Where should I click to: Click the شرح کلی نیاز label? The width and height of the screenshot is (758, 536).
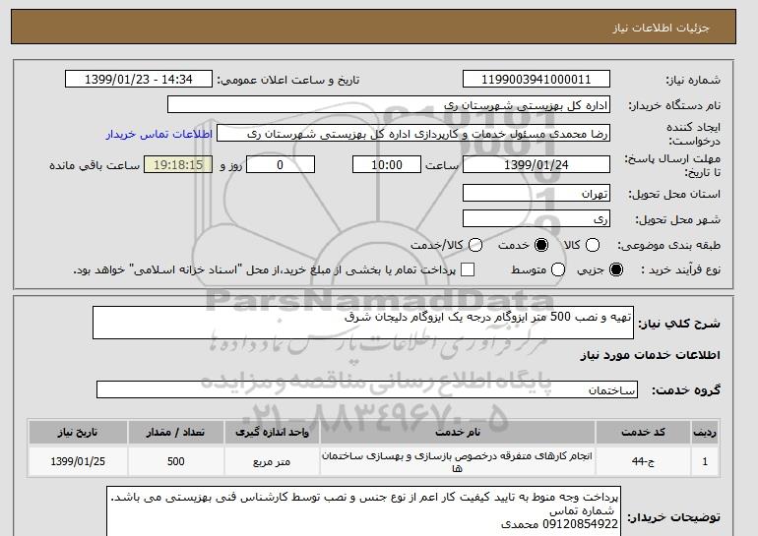678,324
